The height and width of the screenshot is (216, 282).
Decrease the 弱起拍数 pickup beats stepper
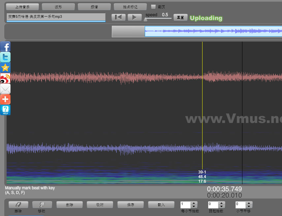click(221, 206)
